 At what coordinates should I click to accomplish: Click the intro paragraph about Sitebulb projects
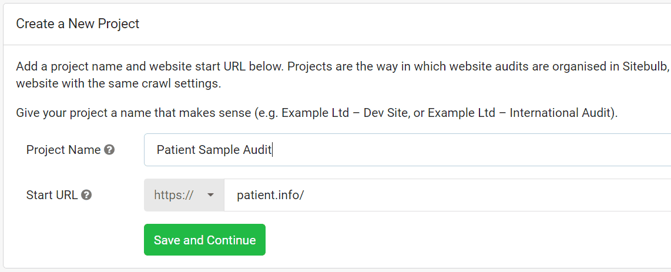343,75
